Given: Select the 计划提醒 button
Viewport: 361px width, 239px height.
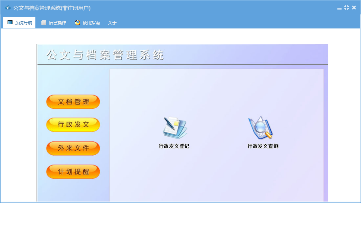Looking at the screenshot, I should pos(73,172).
